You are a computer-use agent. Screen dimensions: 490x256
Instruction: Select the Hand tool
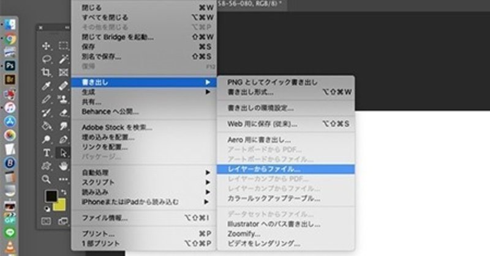click(64, 166)
